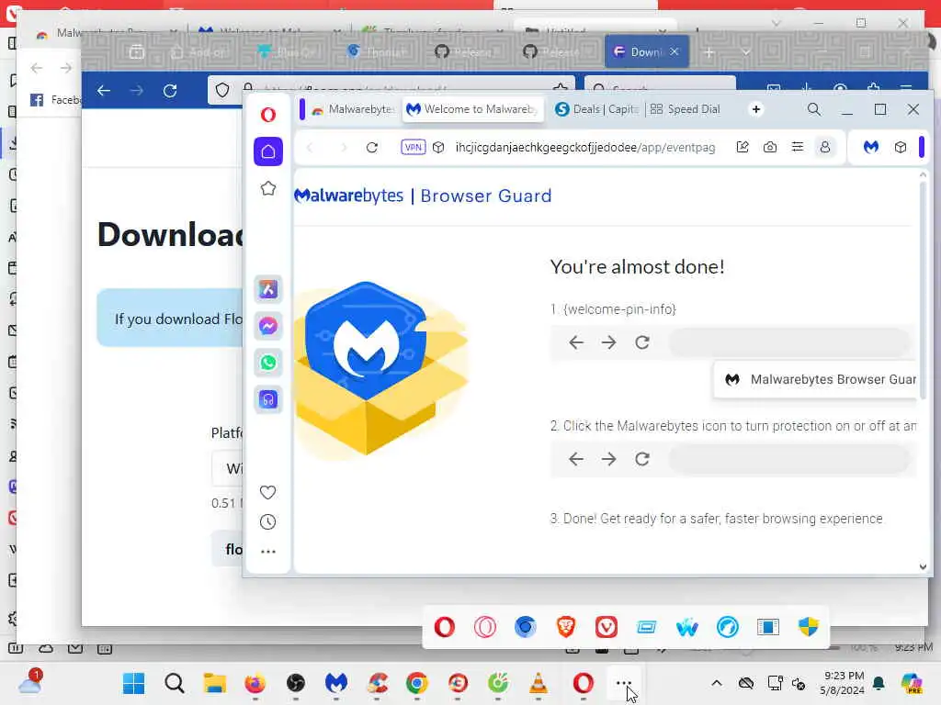The image size is (941, 705).
Task: Open File Explorer from taskbar
Action: click(x=214, y=683)
